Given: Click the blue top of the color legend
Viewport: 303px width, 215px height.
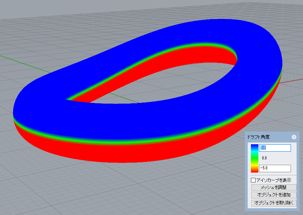Looking at the screenshot, I should 254,147.
